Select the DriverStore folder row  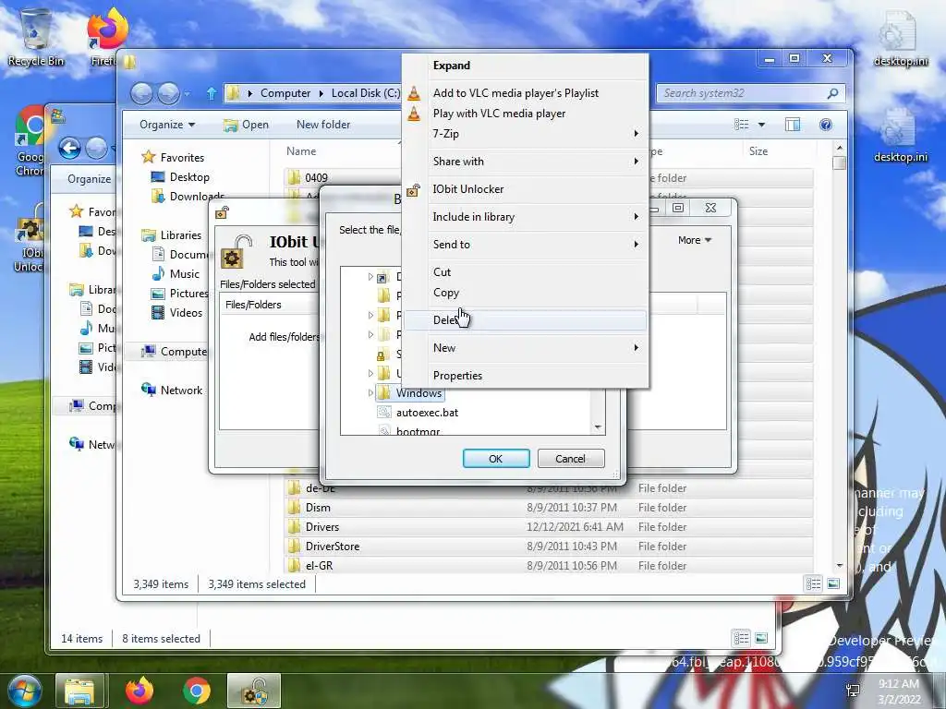click(549, 547)
